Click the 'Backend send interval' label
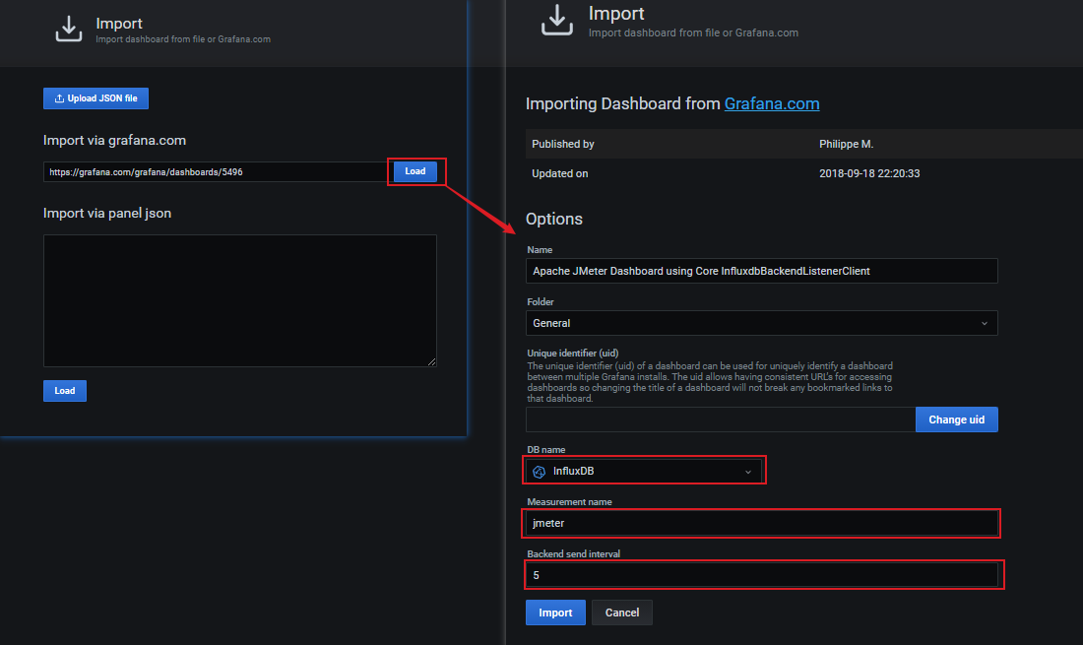The image size is (1083, 645). coord(573,553)
